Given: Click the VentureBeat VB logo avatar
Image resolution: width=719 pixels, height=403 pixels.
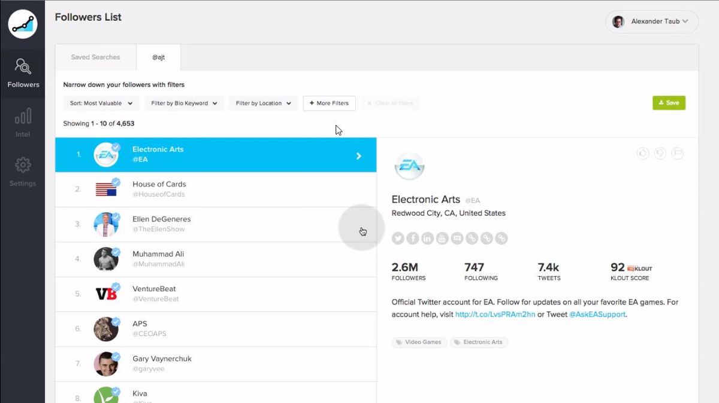Looking at the screenshot, I should pyautogui.click(x=106, y=294).
